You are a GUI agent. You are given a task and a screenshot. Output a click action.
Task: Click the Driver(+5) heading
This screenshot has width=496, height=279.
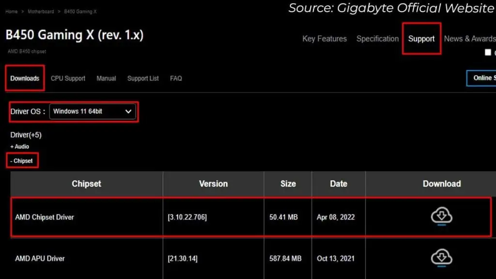click(26, 135)
